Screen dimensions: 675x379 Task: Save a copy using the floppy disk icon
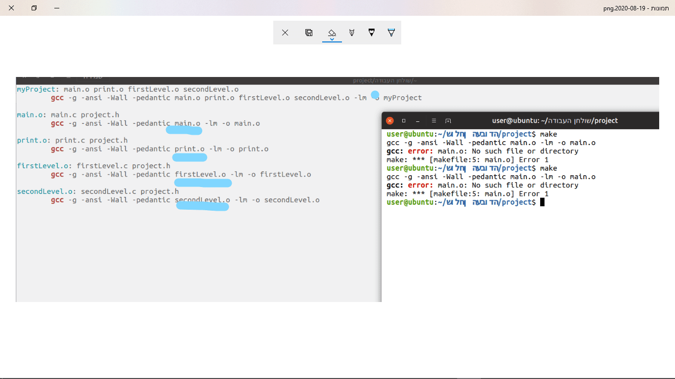309,33
